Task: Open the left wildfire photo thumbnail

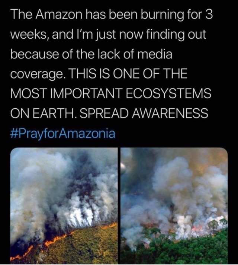Action: tap(64, 205)
